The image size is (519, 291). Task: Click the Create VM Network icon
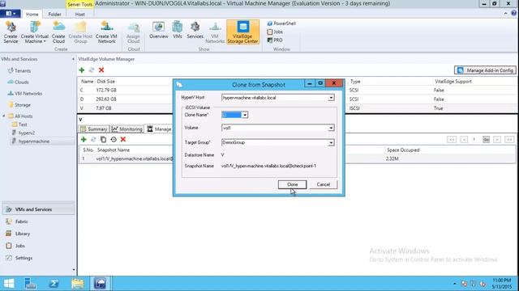point(106,32)
